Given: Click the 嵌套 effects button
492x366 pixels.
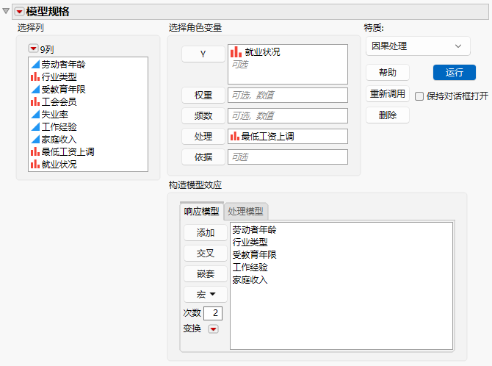Looking at the screenshot, I should click(x=205, y=273).
